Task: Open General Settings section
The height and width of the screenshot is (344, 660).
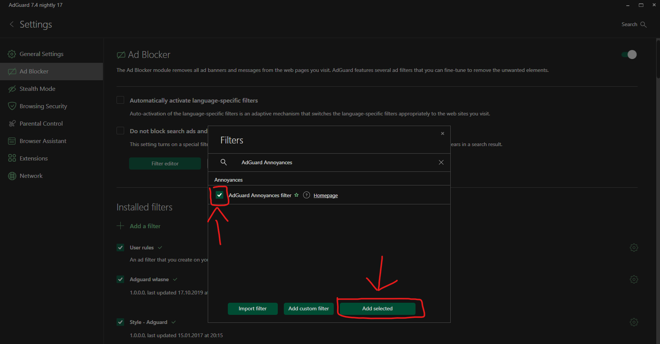Action: [51, 54]
